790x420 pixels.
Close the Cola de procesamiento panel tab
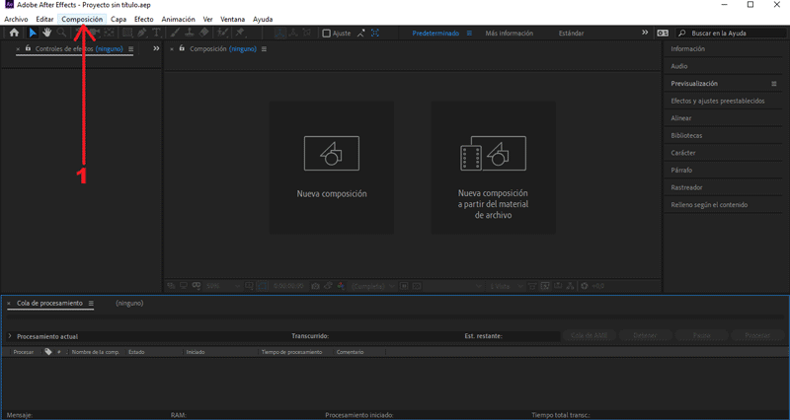8,304
